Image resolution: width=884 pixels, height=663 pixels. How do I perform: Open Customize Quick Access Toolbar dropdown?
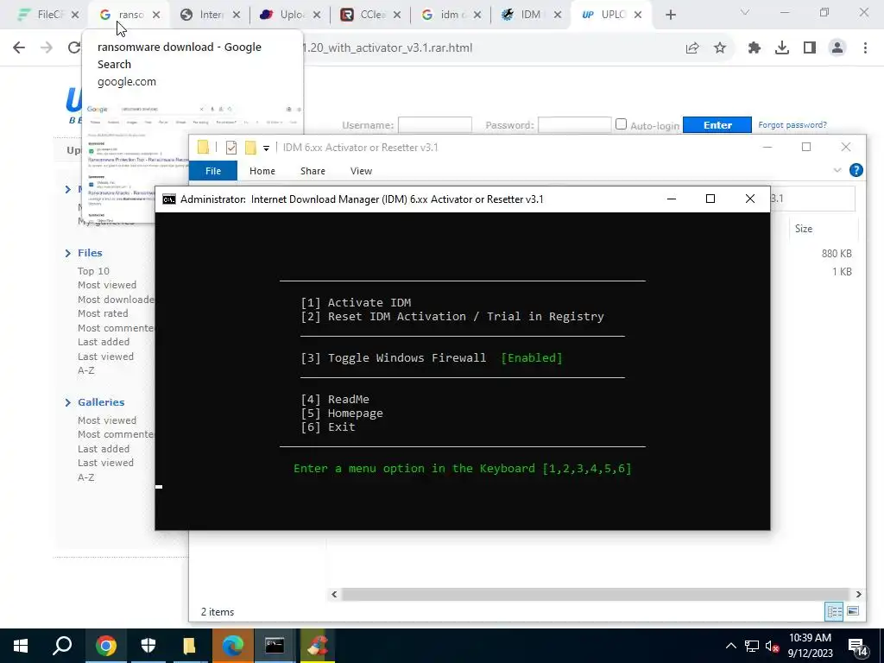[266, 148]
